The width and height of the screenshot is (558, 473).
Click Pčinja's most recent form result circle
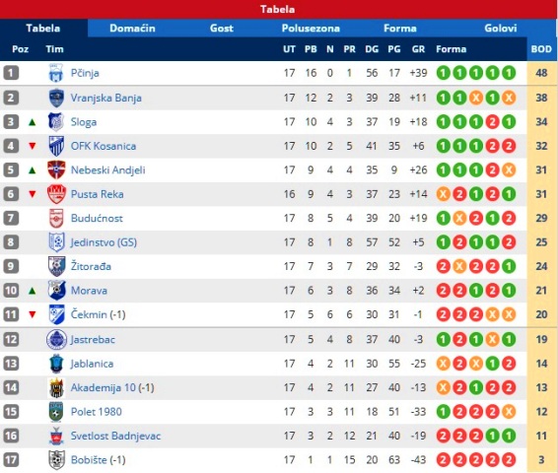pos(509,73)
